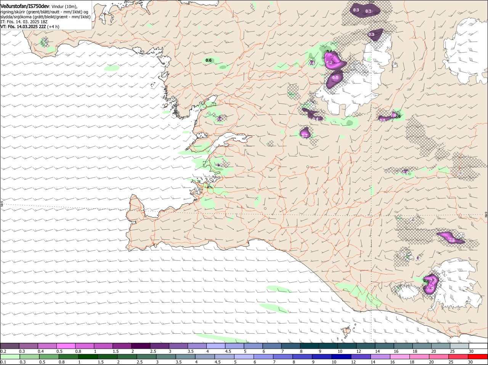
Task: Click the 'rigning/skúrir' legend description line
Action: point(44,11)
